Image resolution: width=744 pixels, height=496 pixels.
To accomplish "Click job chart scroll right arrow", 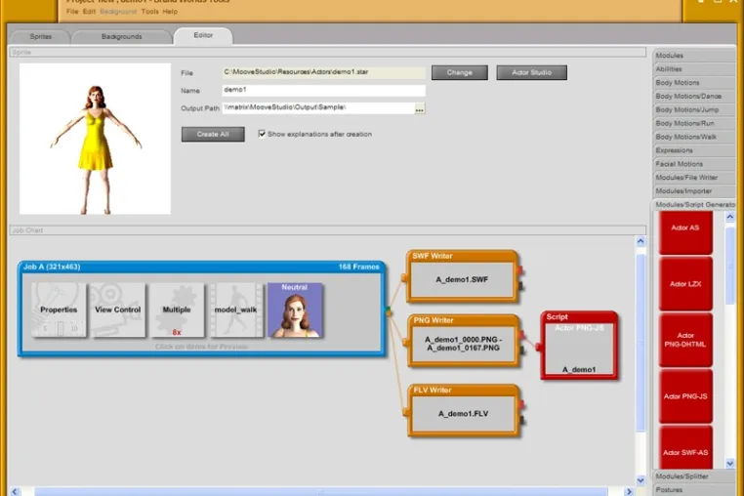I will click(x=629, y=492).
